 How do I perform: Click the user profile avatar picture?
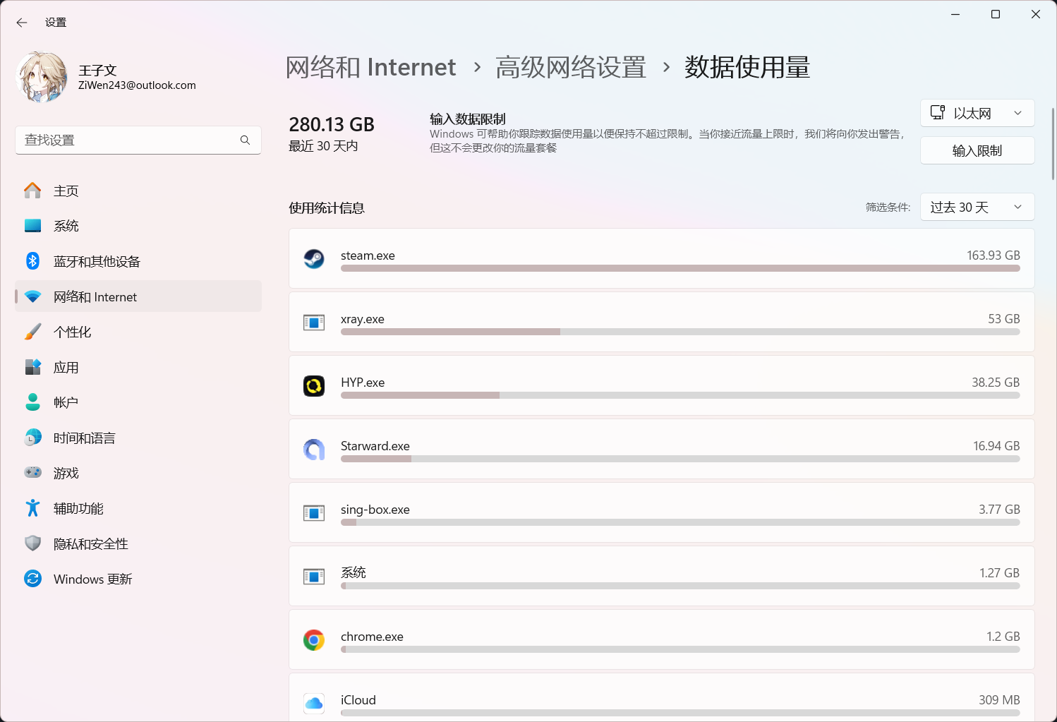tap(42, 77)
